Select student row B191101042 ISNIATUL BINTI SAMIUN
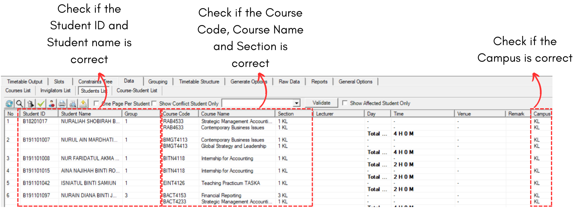Screen dimensions: 577x209 click(x=88, y=183)
